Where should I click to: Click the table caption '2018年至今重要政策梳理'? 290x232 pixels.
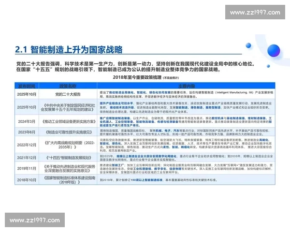pos(137,77)
